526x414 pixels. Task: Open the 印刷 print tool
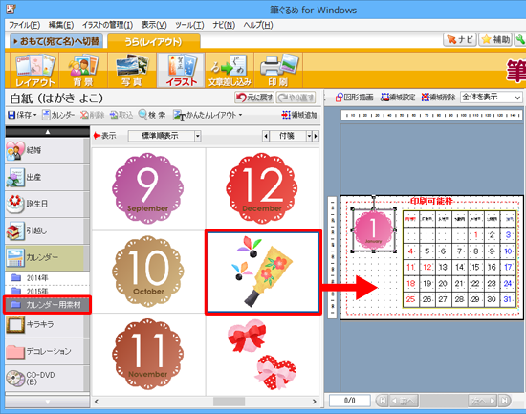tap(278, 70)
